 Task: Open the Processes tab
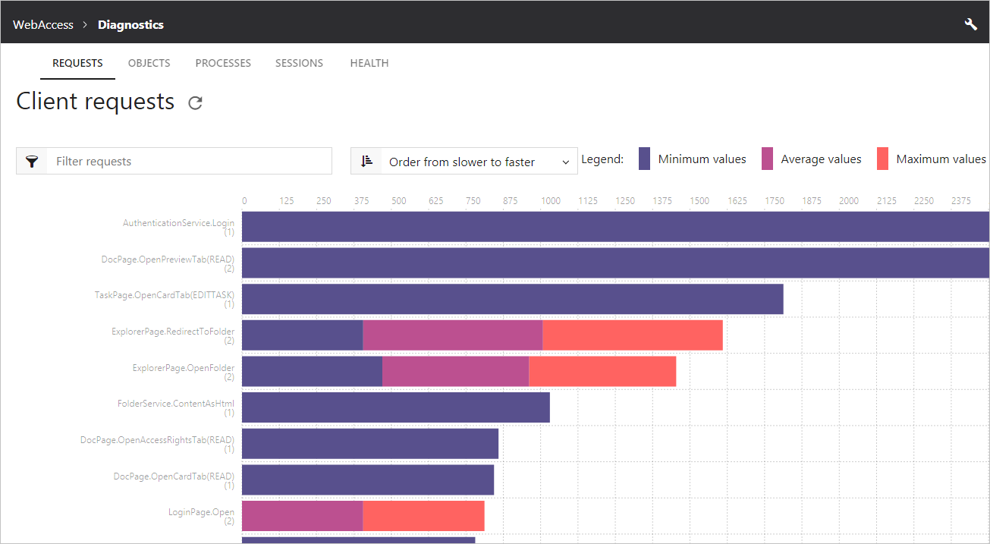[223, 63]
